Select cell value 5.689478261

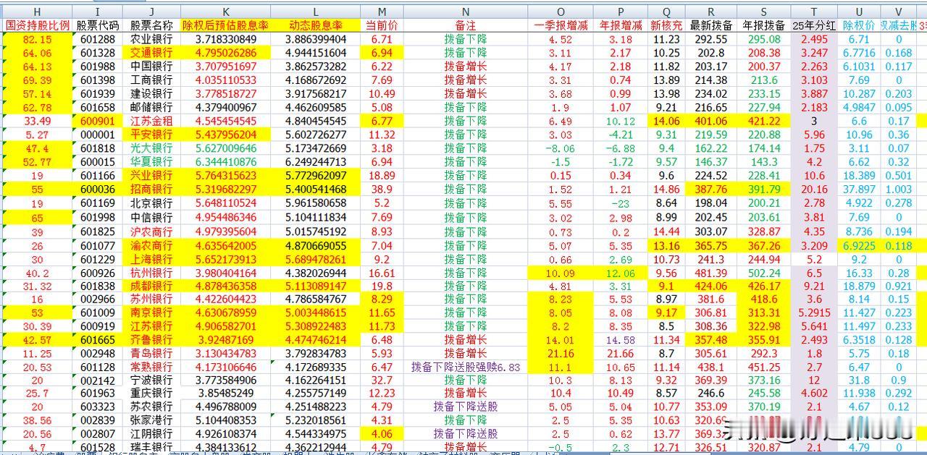[316, 259]
